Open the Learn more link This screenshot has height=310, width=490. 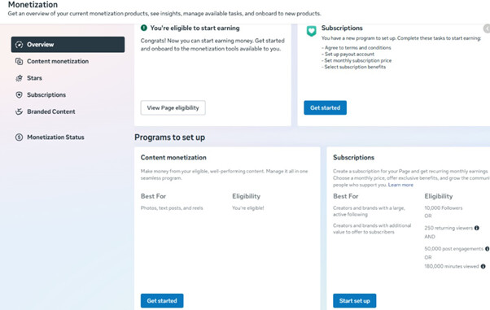(x=400, y=185)
